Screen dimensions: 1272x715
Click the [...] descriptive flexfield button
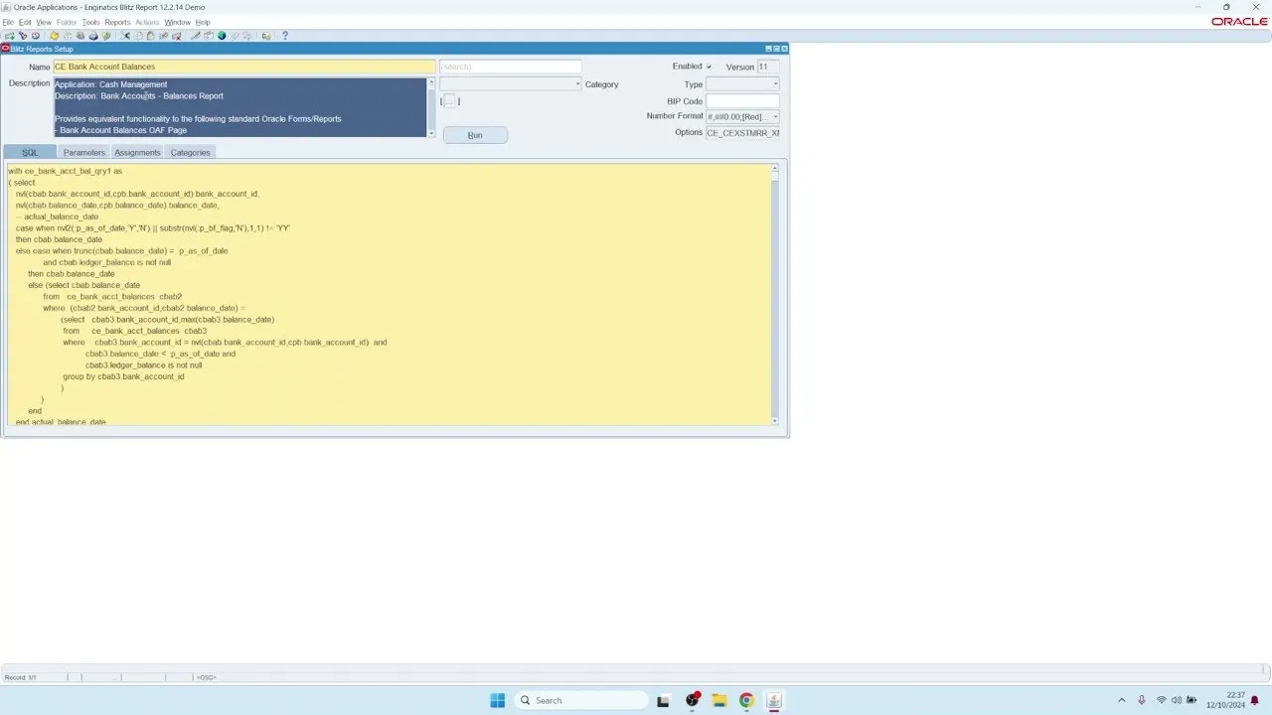[449, 101]
